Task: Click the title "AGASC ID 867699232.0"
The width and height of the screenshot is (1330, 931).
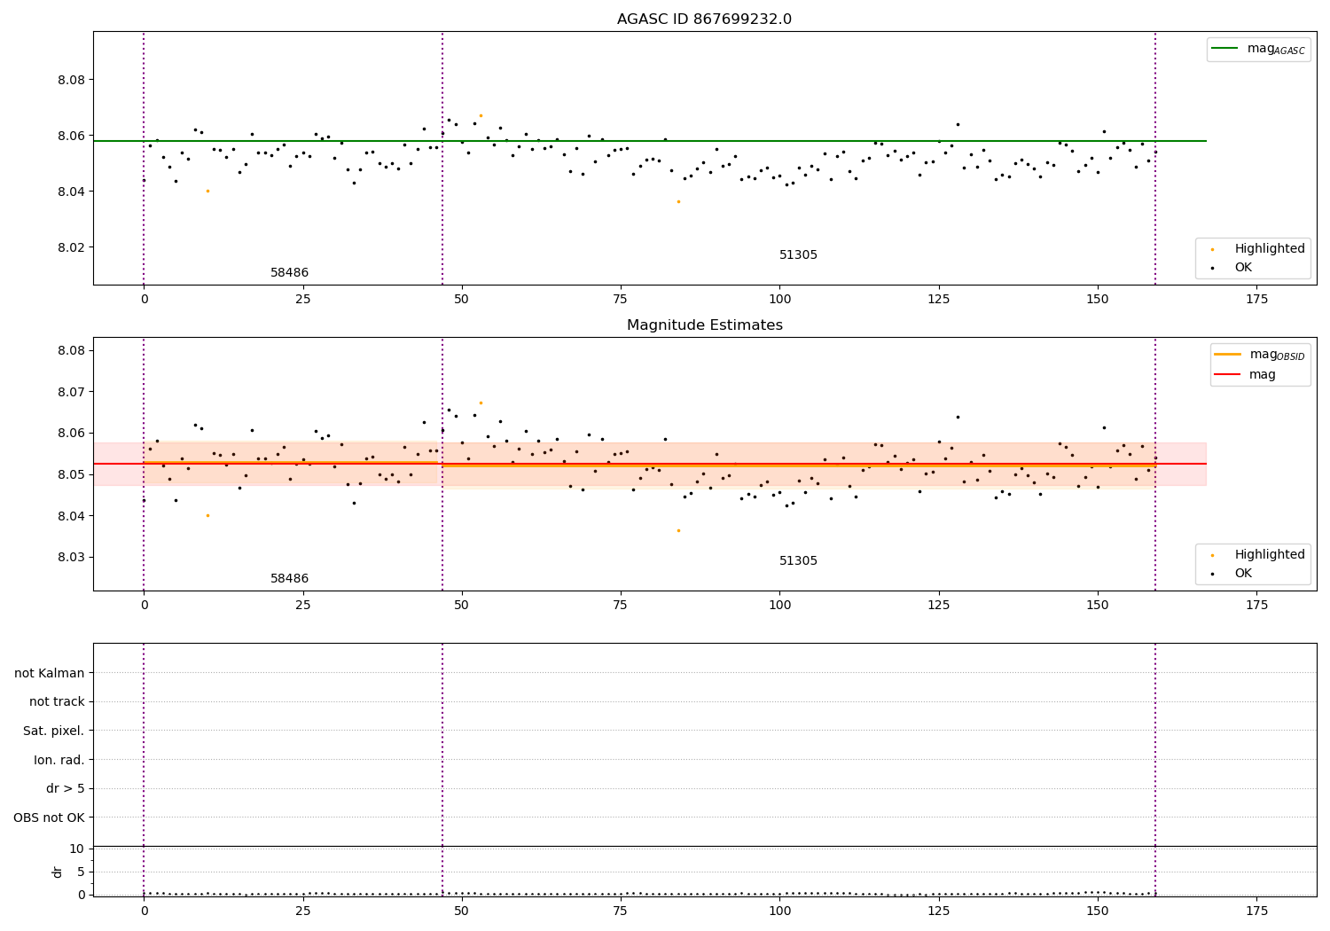Action: [x=704, y=20]
